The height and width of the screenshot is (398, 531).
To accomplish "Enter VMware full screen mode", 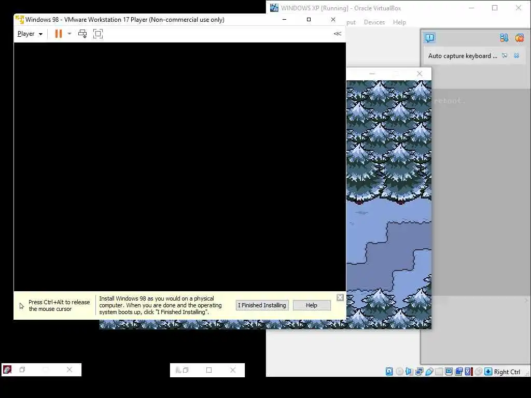I will 98,34.
